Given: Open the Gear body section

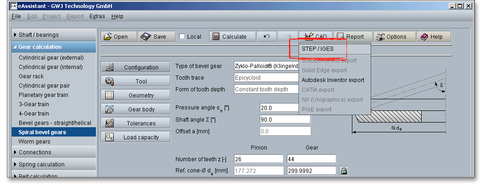Looking at the screenshot, I should [x=136, y=109].
